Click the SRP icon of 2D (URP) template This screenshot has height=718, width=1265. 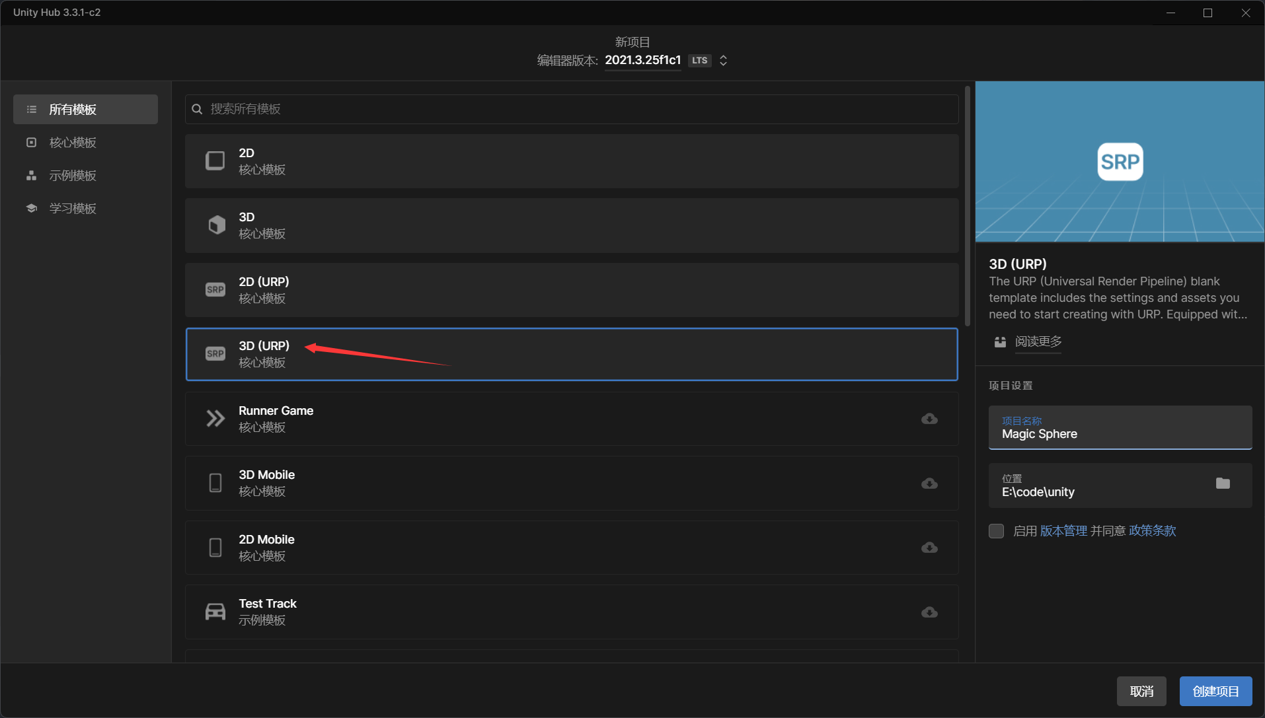point(215,290)
